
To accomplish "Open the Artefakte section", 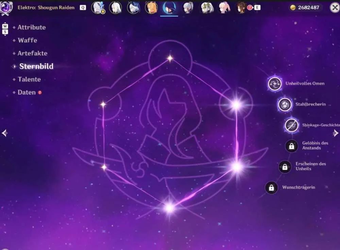I will pos(33,53).
